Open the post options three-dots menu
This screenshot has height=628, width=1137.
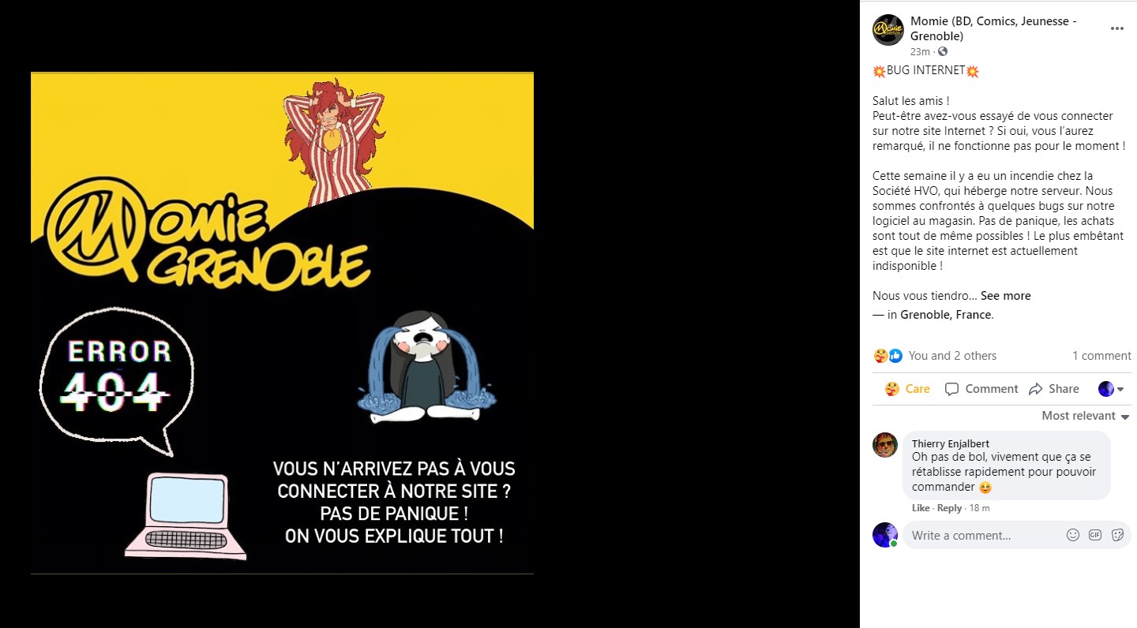click(x=1116, y=28)
